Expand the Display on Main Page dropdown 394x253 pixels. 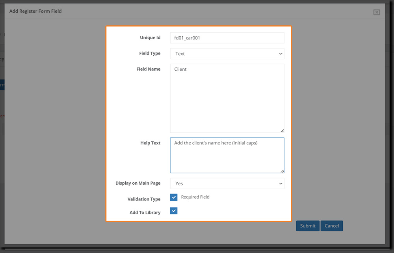[x=227, y=184]
